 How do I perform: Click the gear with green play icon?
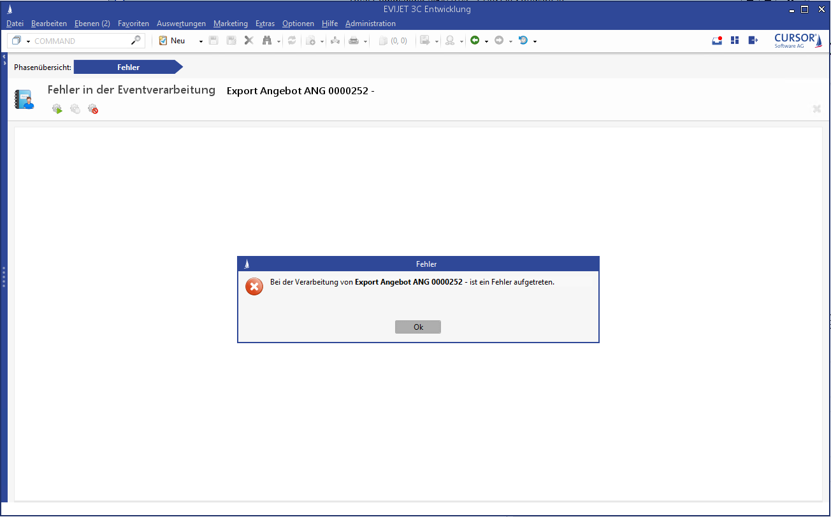(57, 109)
